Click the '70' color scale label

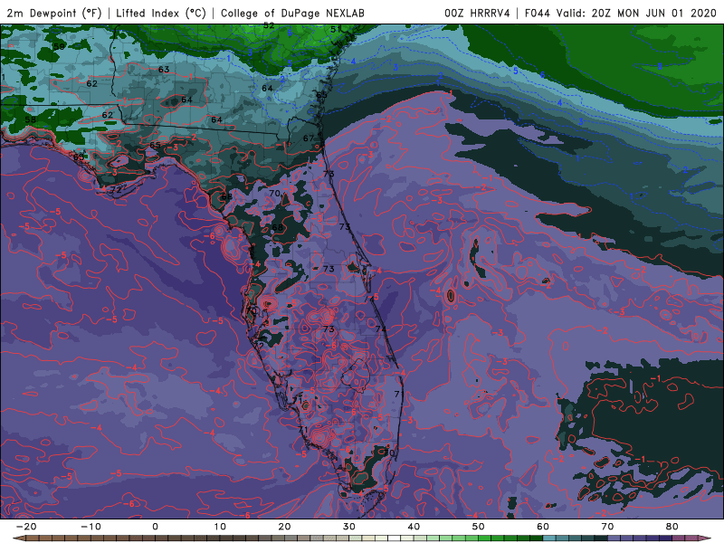[x=607, y=527]
